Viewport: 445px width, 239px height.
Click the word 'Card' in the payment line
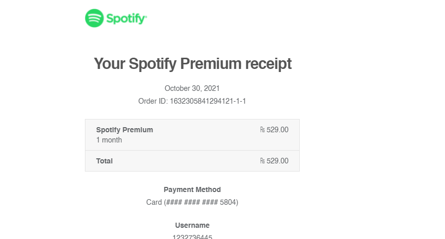154,202
